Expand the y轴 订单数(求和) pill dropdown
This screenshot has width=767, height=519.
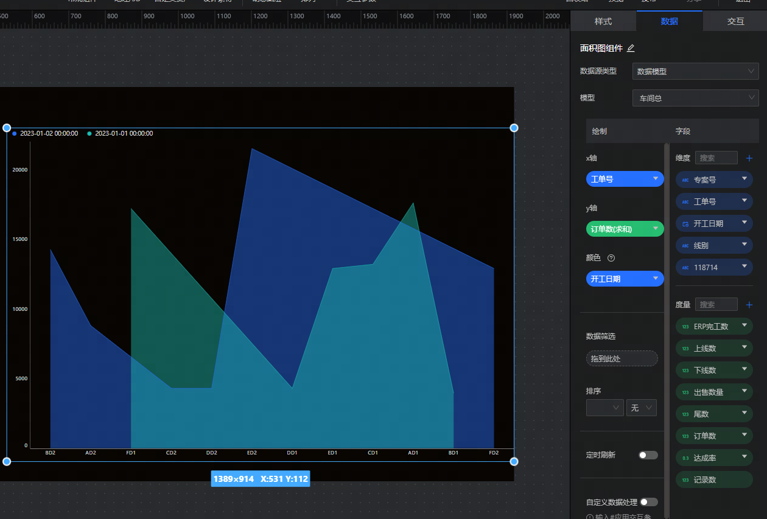click(x=655, y=229)
